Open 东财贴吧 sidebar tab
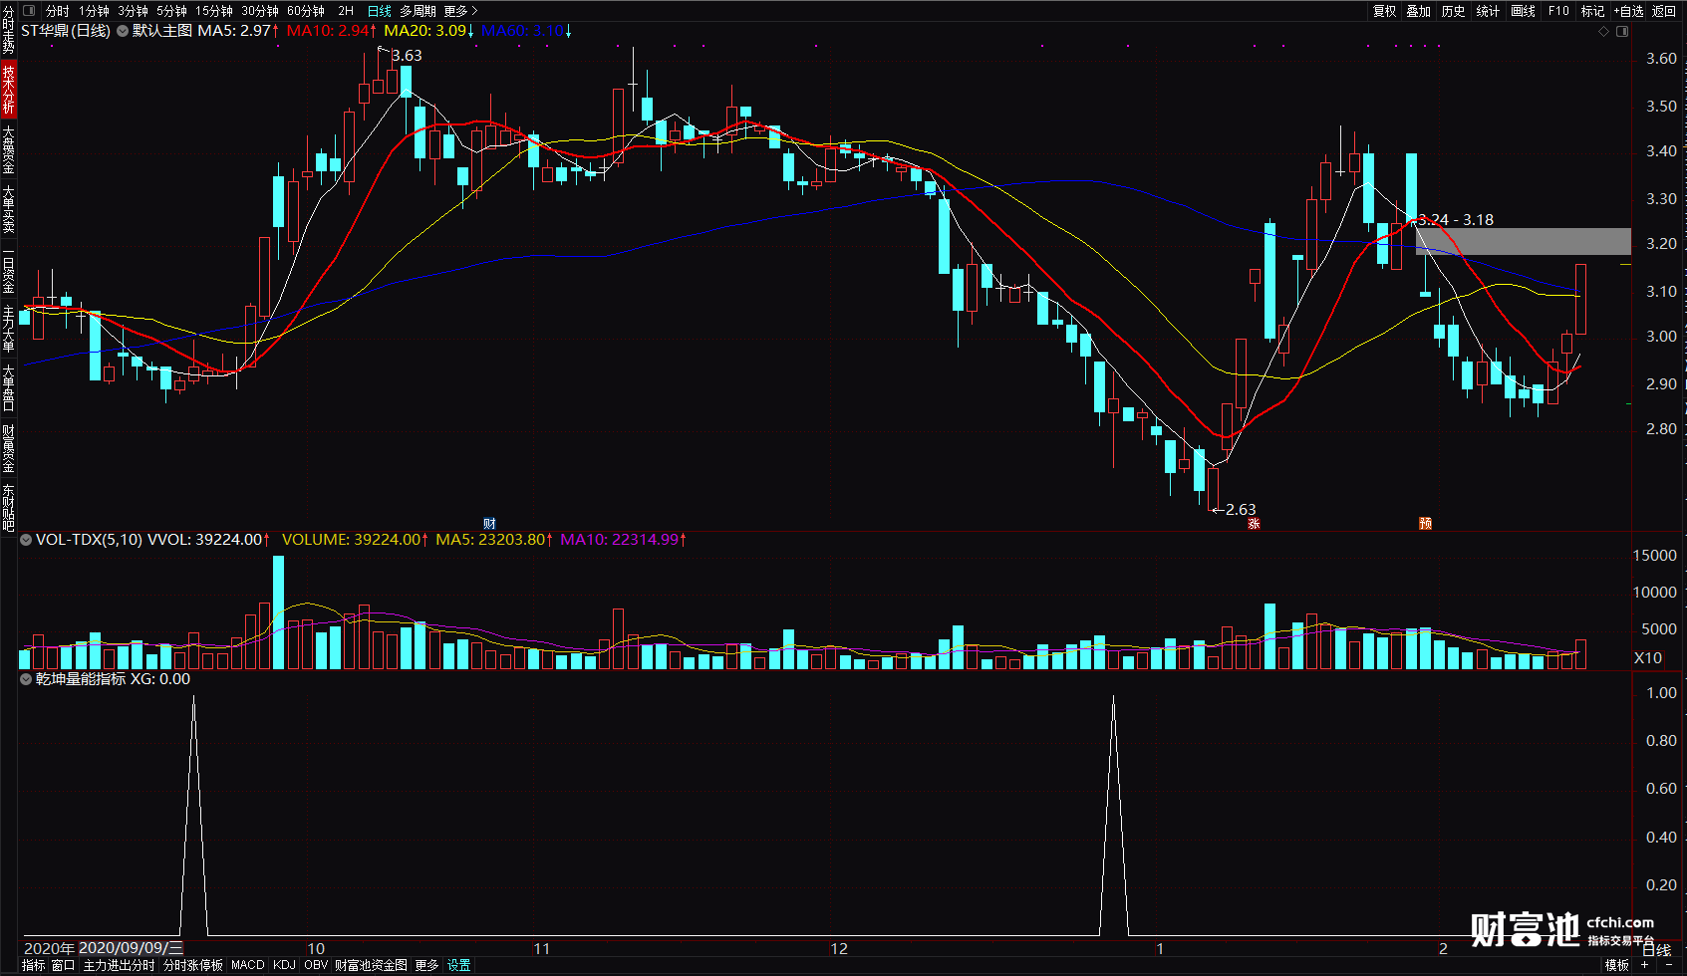The image size is (1687, 976). (8, 508)
